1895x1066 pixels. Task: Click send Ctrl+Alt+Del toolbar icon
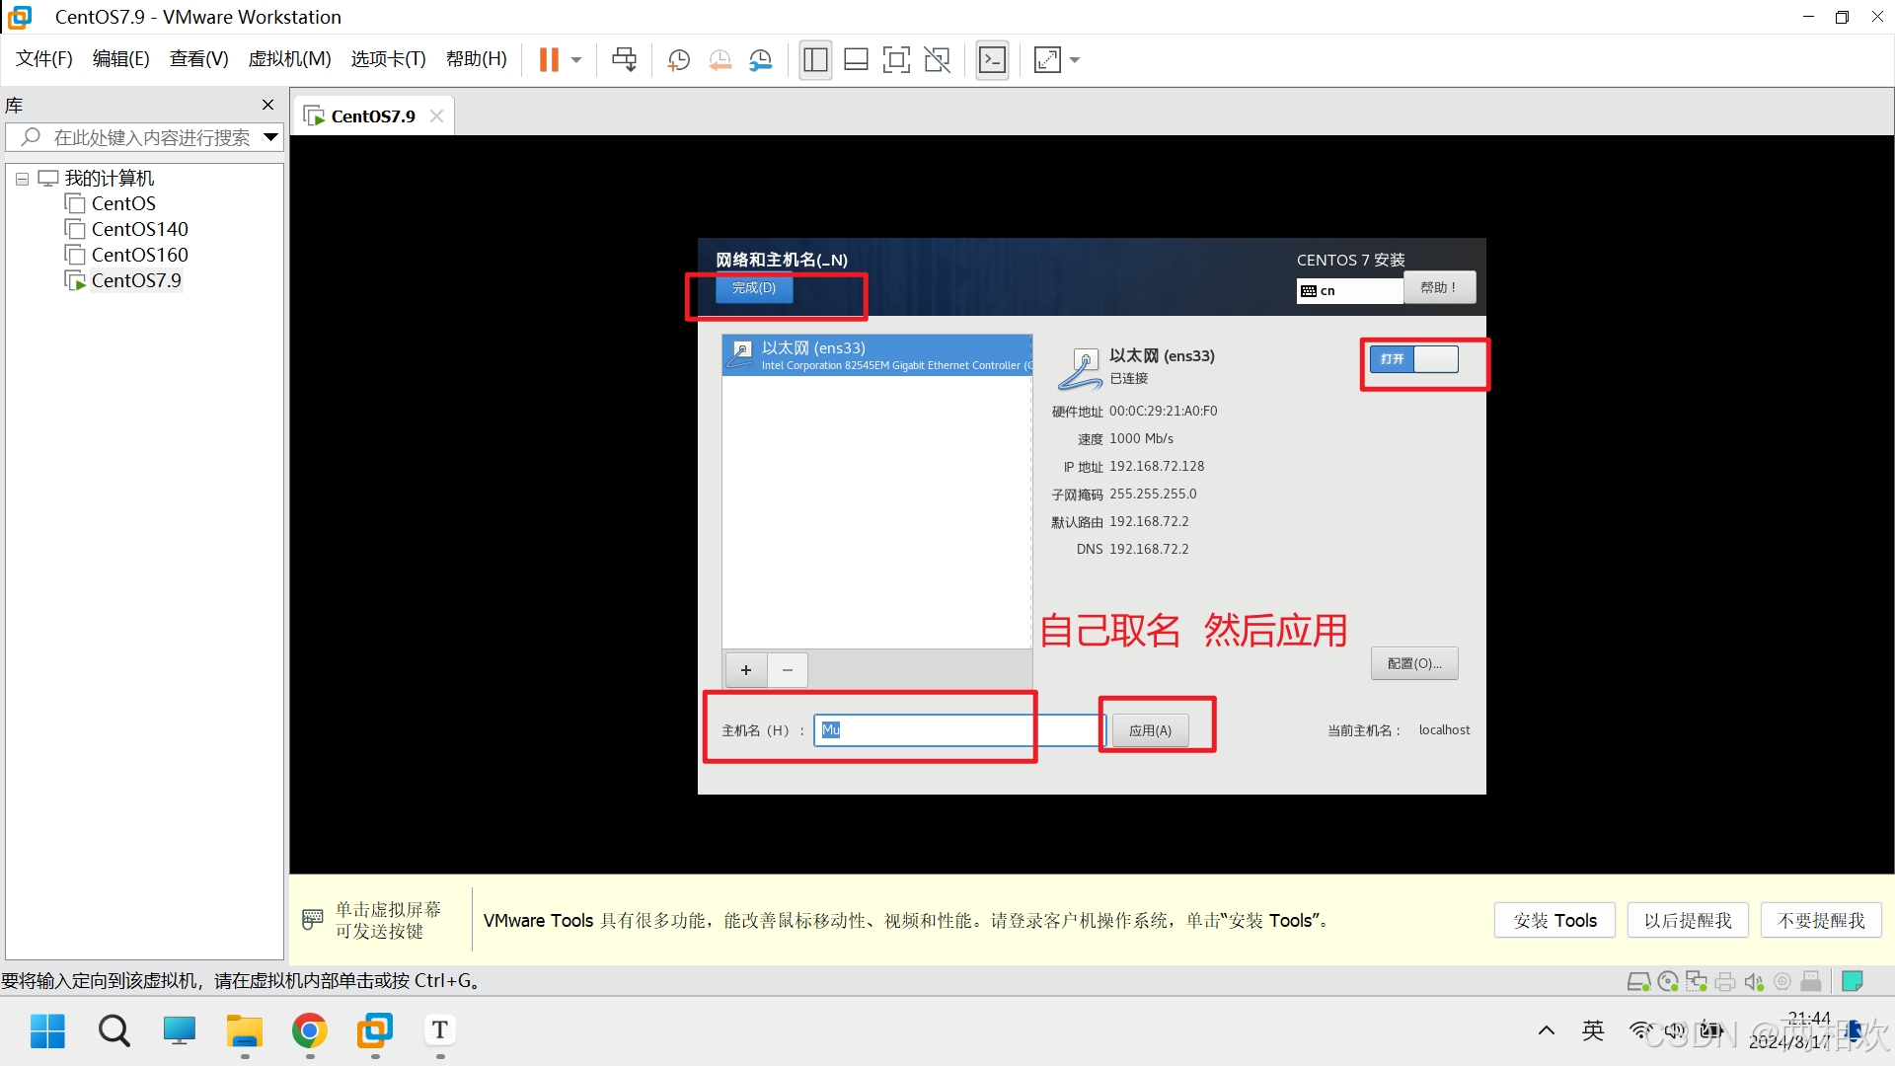[x=624, y=60]
